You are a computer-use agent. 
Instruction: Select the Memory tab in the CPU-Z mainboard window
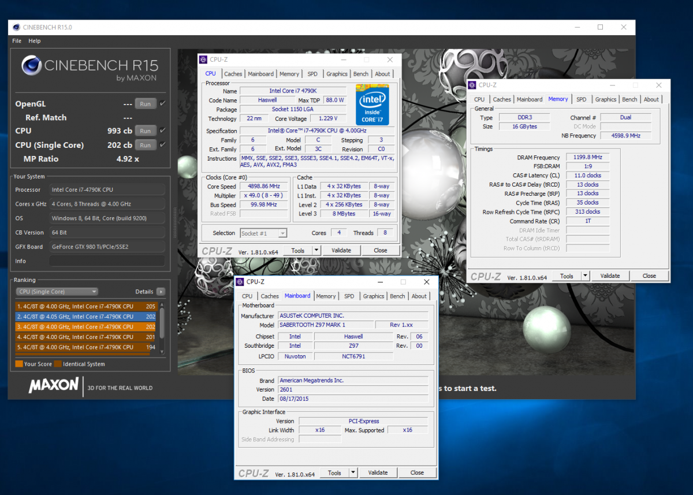tap(326, 296)
